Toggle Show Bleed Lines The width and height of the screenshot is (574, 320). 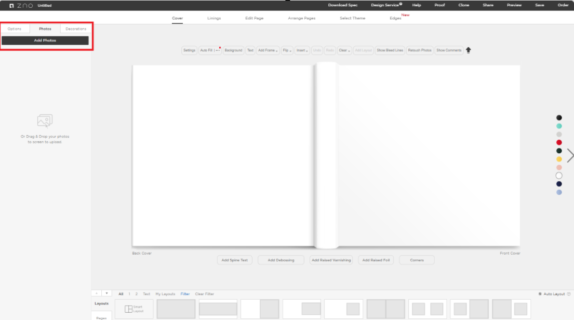coord(390,50)
